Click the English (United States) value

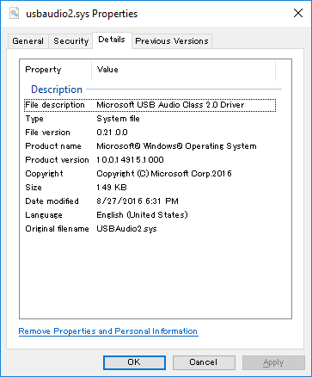(142, 215)
